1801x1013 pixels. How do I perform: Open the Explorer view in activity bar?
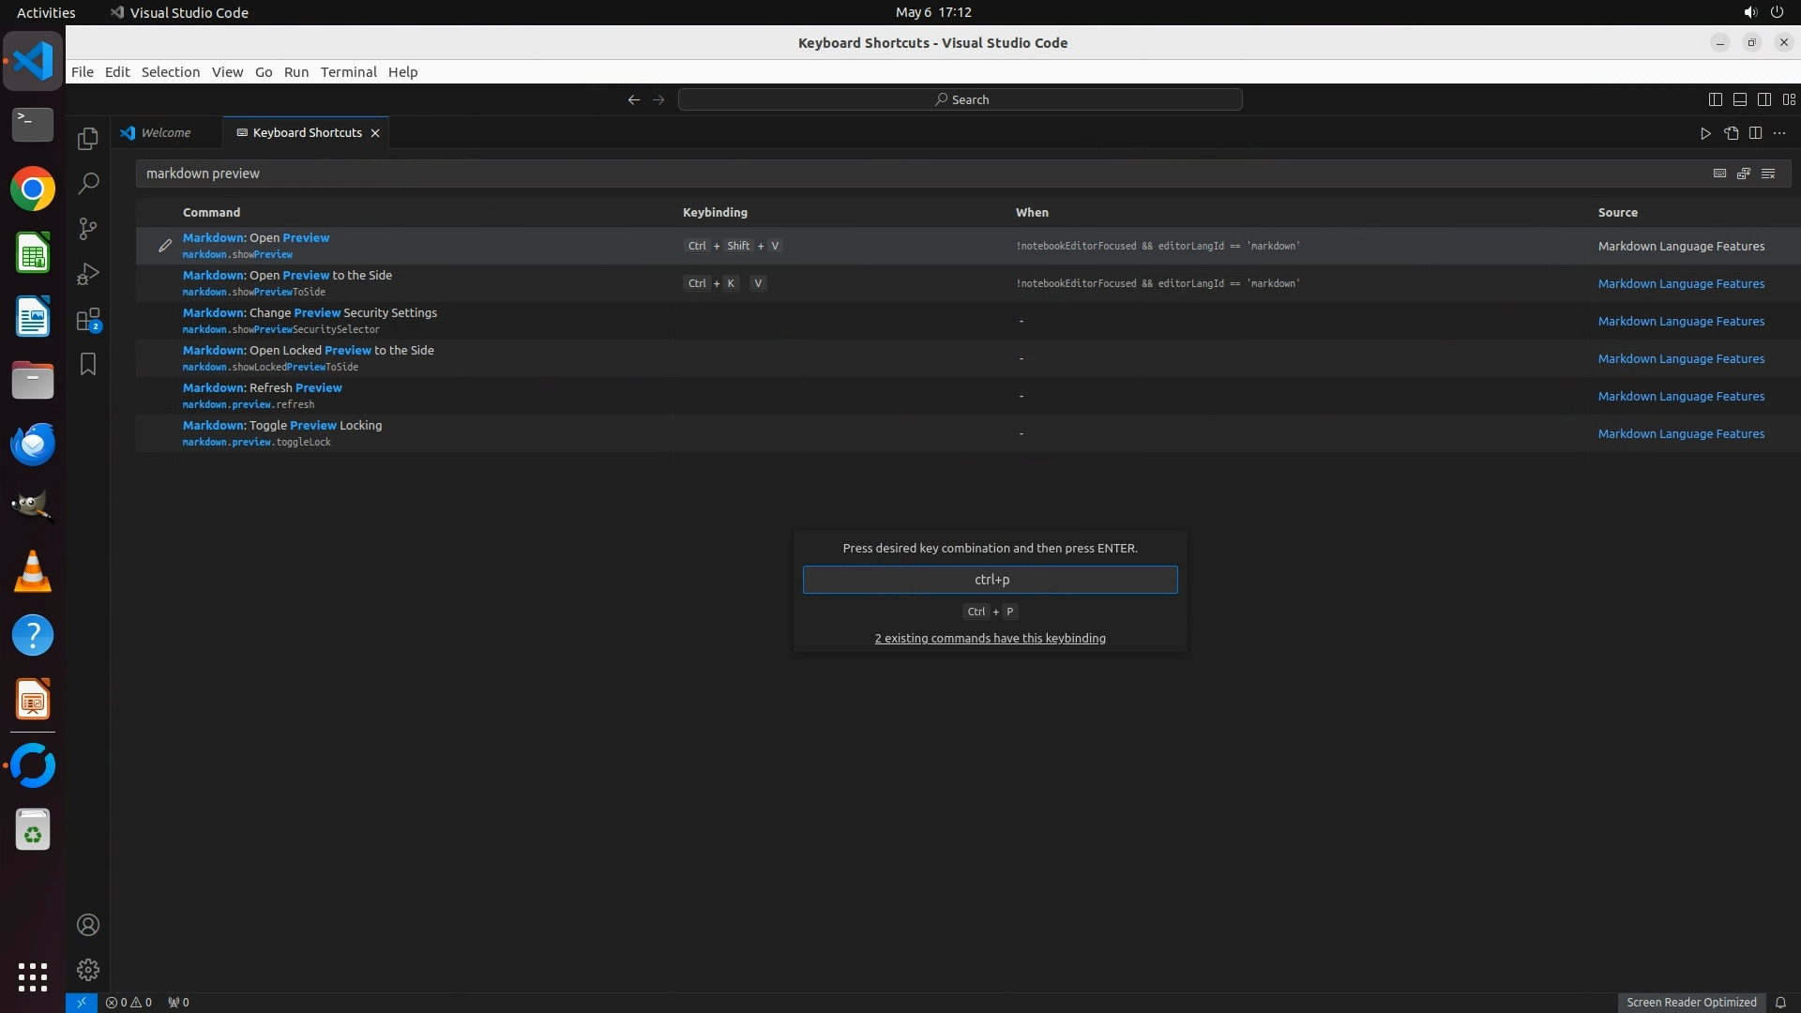point(88,139)
